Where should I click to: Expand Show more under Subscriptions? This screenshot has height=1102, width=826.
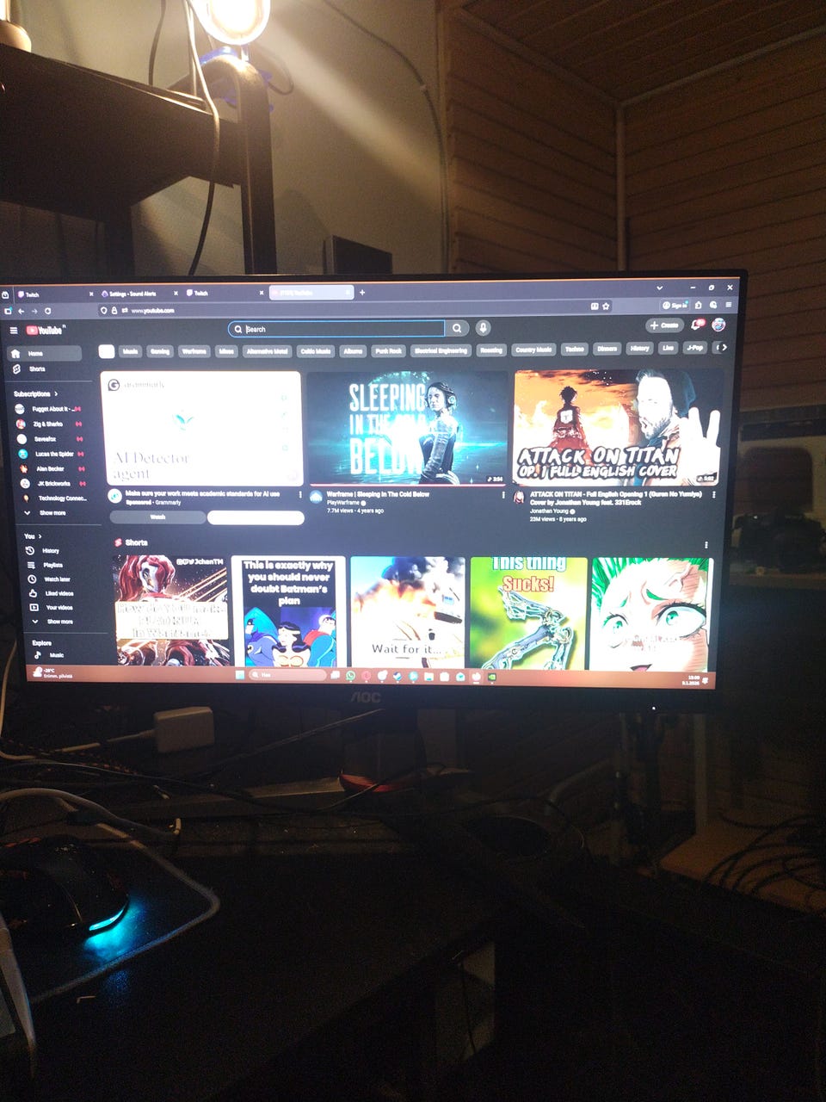click(52, 513)
